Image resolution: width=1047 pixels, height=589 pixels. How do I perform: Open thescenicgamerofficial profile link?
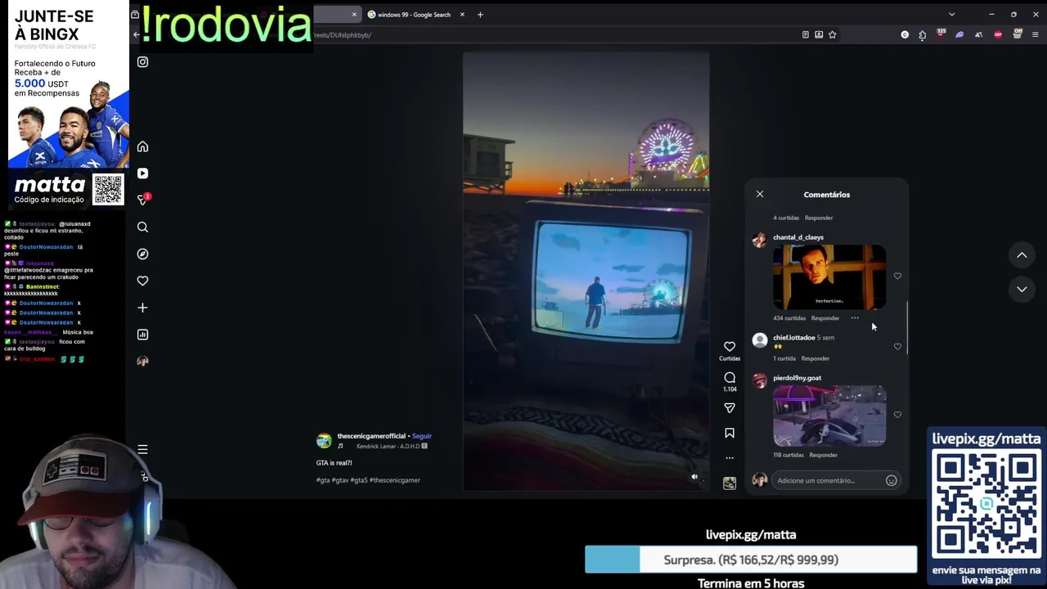pyautogui.click(x=371, y=436)
